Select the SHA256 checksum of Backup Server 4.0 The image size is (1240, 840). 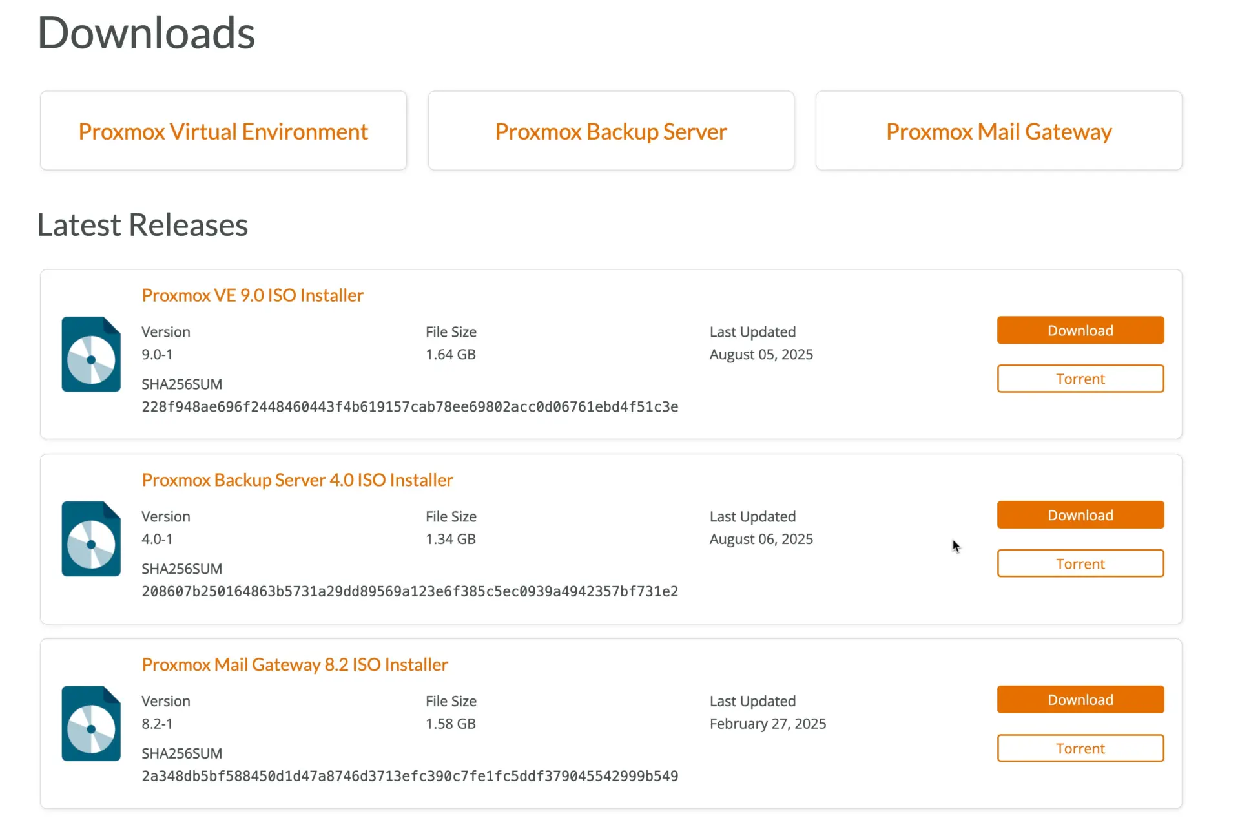point(409,591)
